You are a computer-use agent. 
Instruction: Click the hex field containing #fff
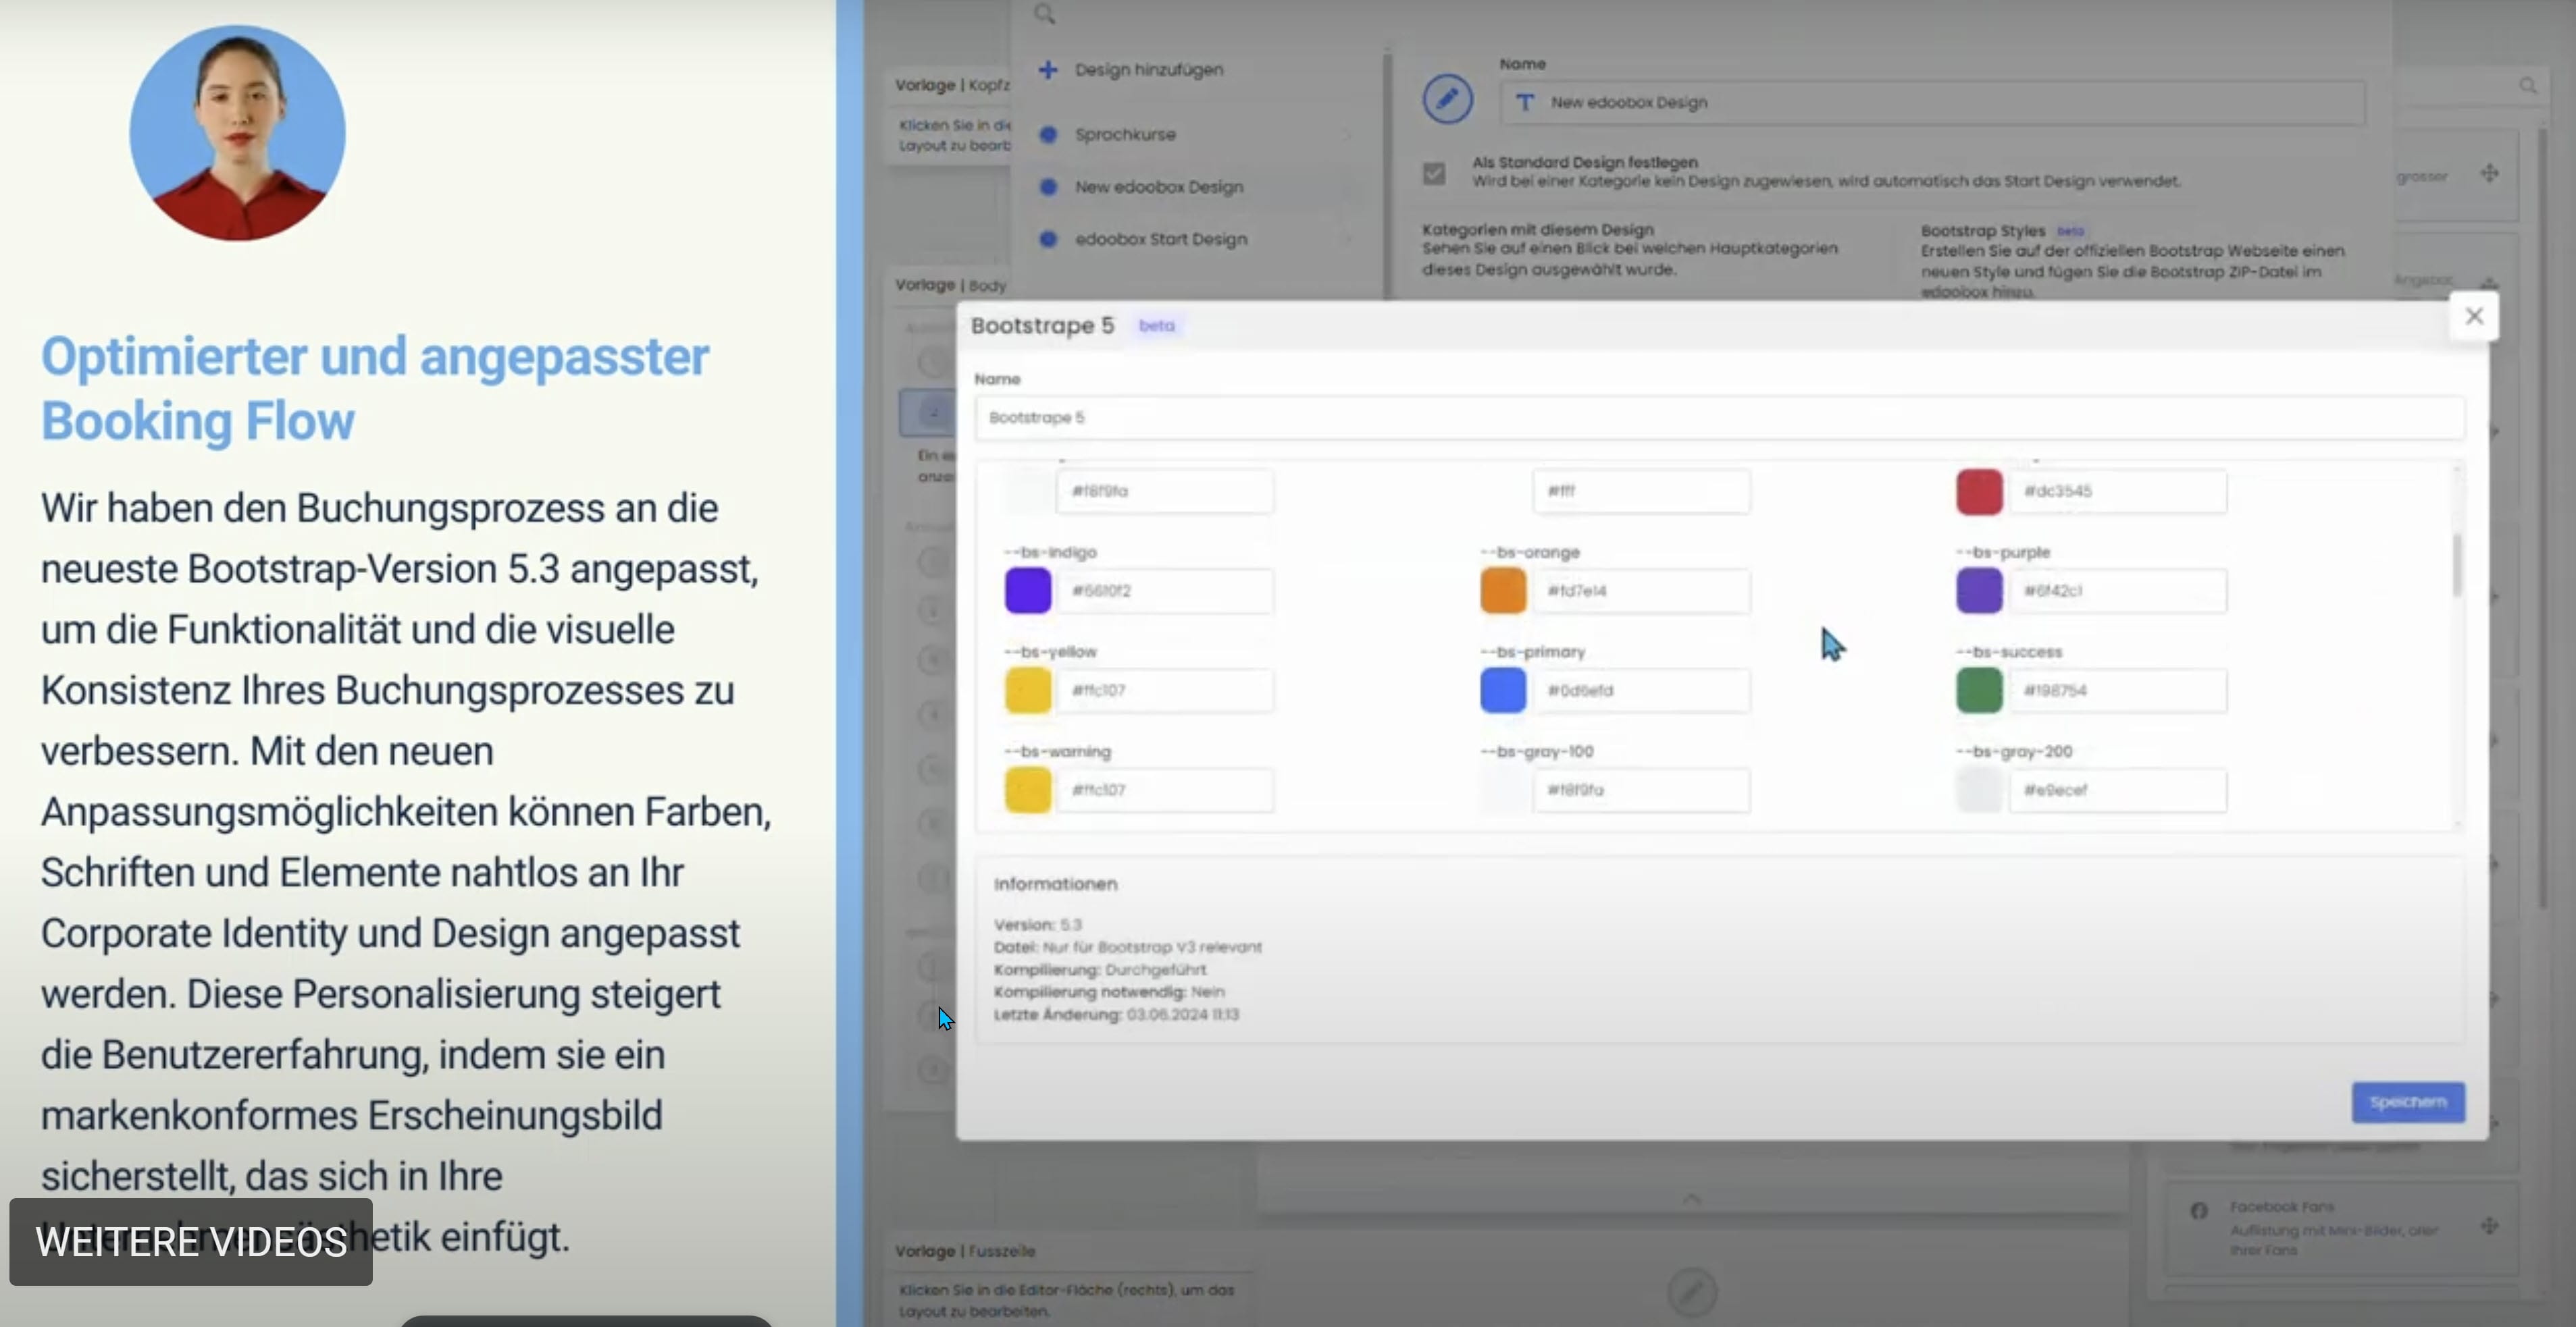point(1641,491)
